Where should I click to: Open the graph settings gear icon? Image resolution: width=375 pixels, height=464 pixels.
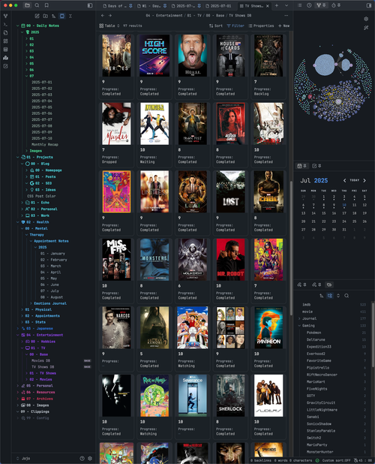(x=366, y=19)
